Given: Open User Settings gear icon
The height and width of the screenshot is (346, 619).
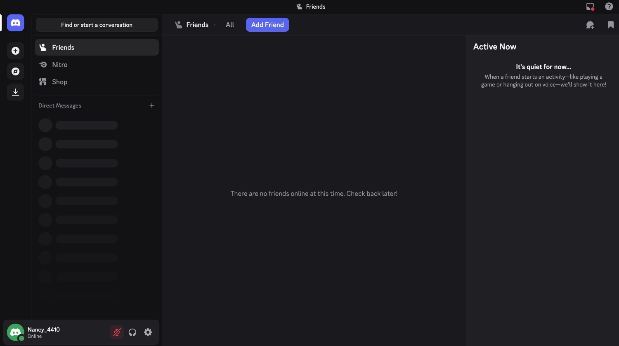Looking at the screenshot, I should (x=148, y=332).
